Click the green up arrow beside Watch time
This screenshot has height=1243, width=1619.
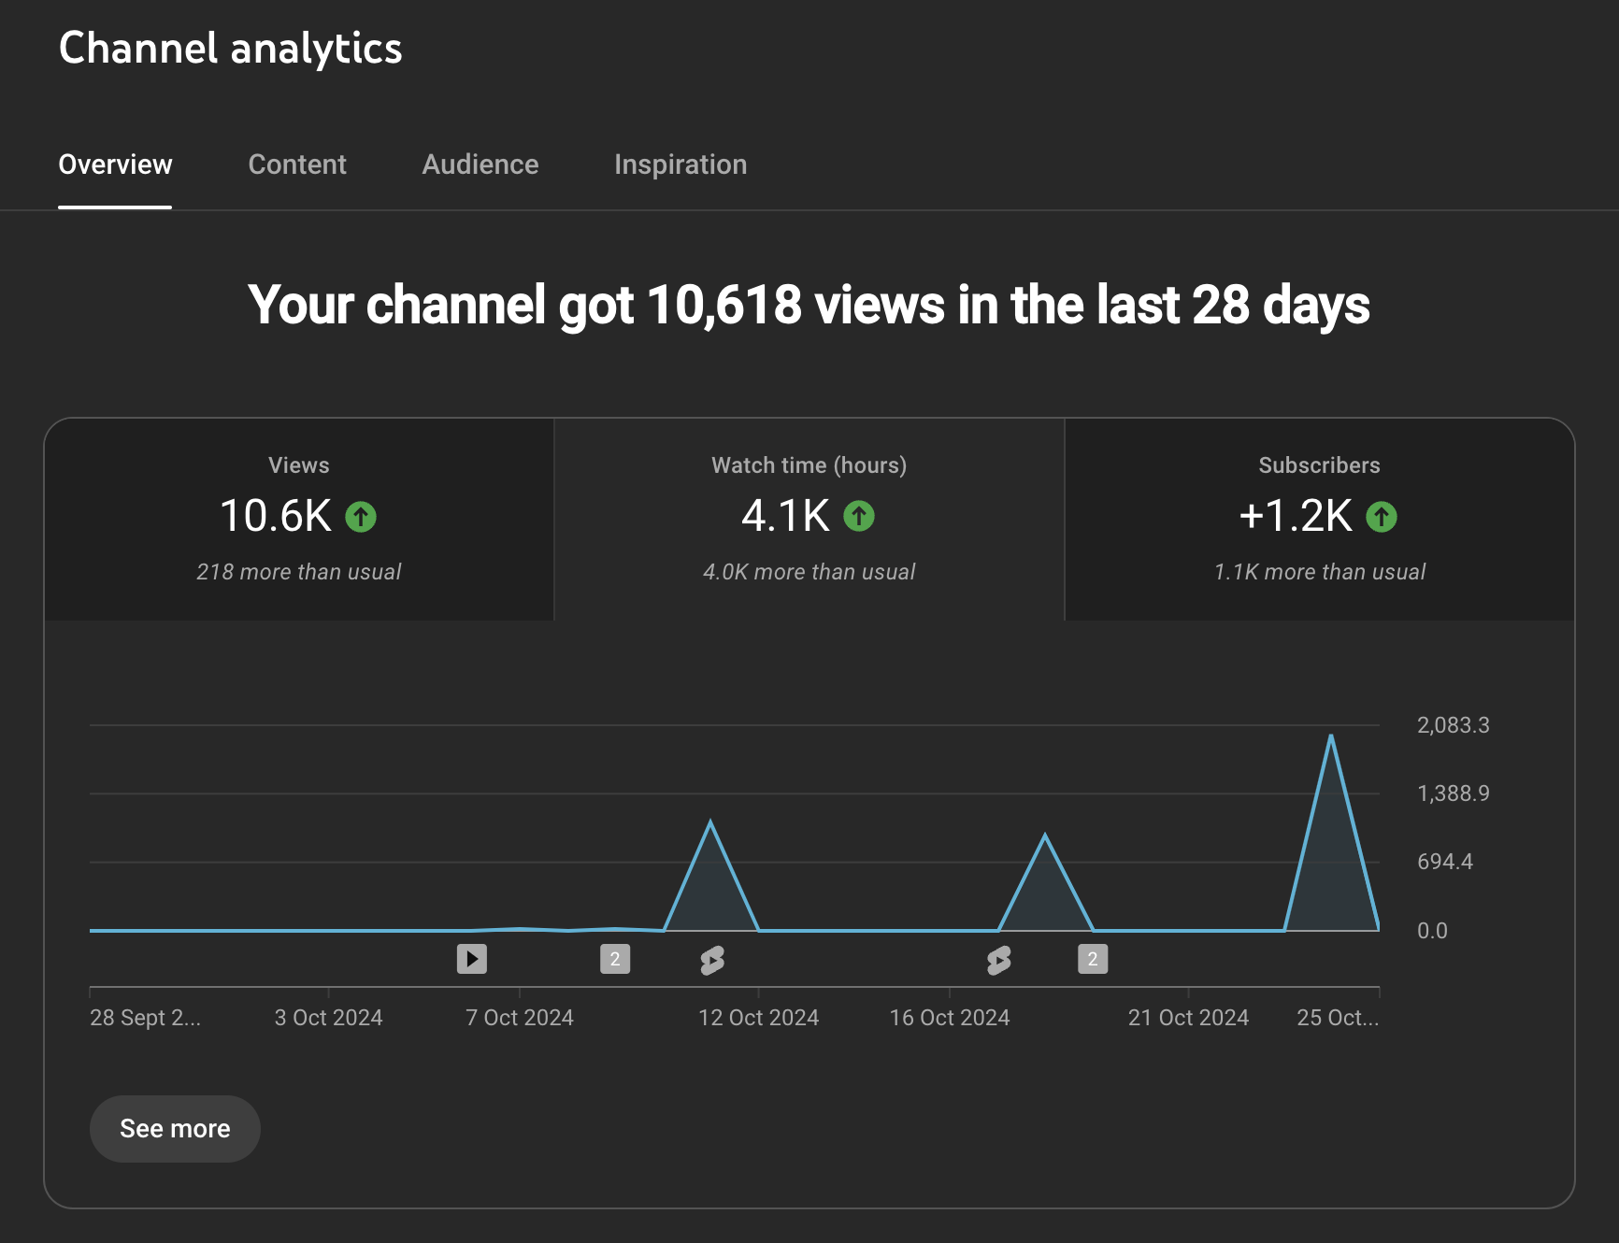point(859,516)
